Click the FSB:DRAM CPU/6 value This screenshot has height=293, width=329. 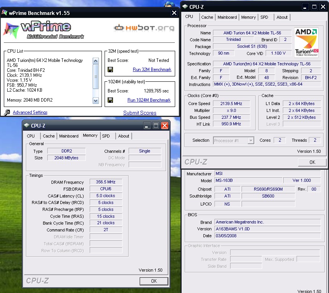click(x=106, y=189)
